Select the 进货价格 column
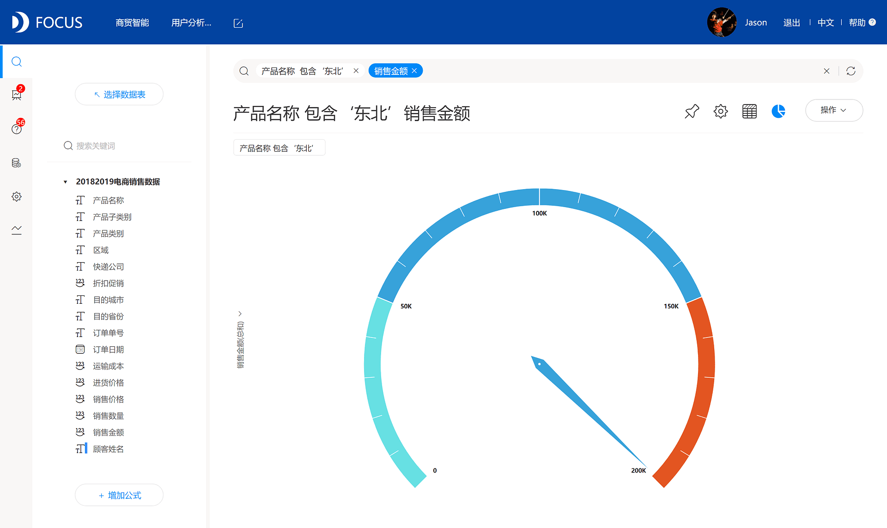Screen dimensions: 887x528 (x=108, y=383)
